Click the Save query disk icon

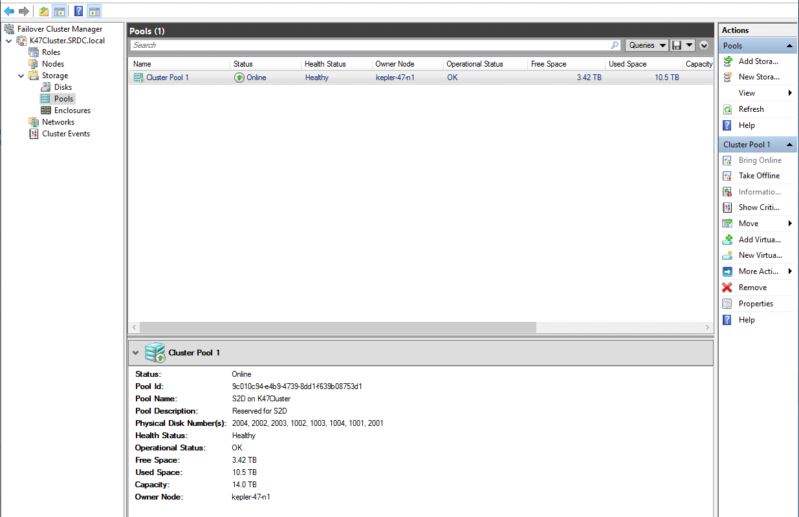[677, 45]
